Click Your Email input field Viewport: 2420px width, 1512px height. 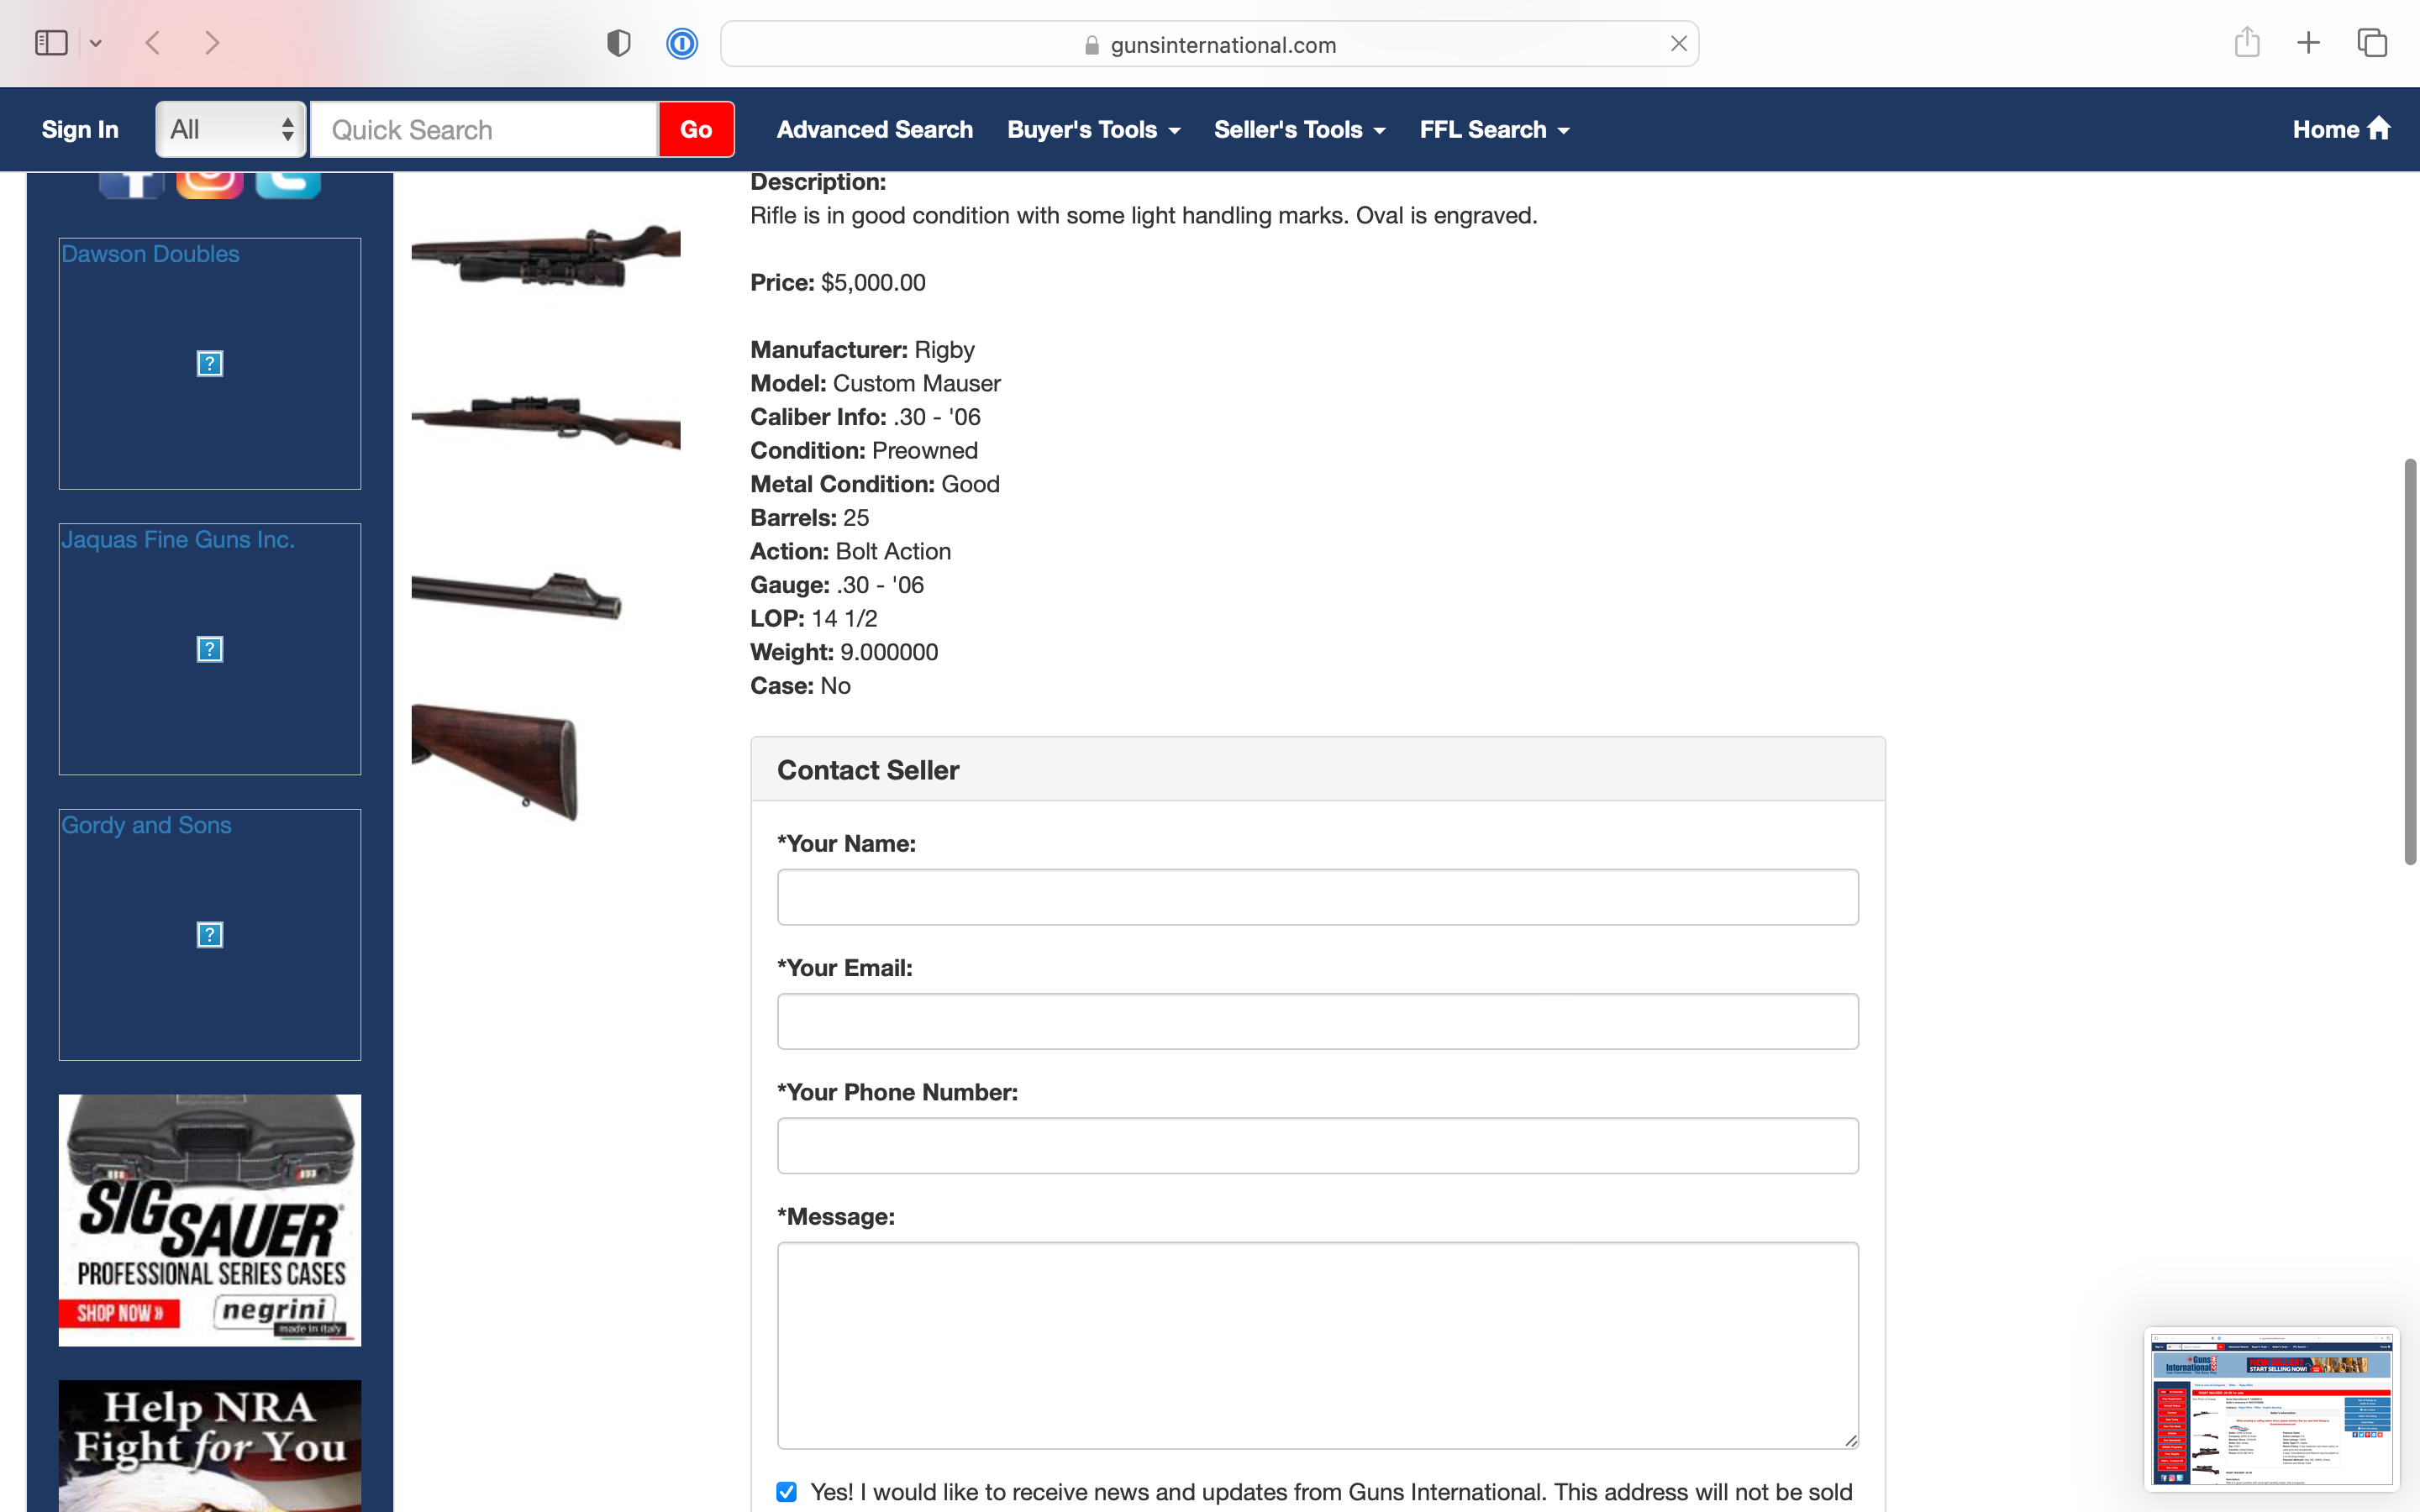[1317, 1021]
